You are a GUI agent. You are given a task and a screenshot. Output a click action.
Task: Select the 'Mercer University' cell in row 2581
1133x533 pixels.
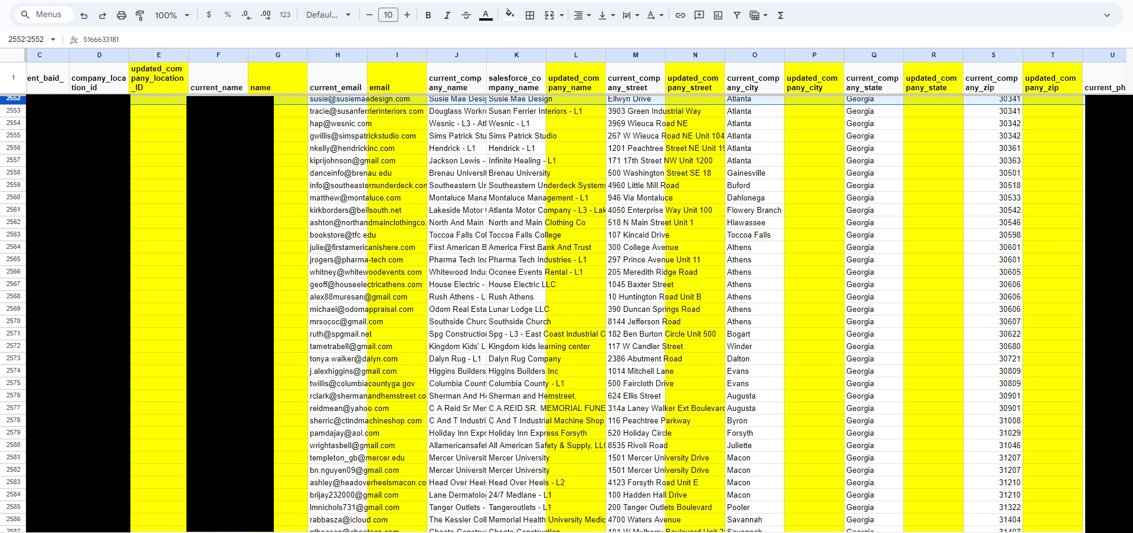point(516,458)
